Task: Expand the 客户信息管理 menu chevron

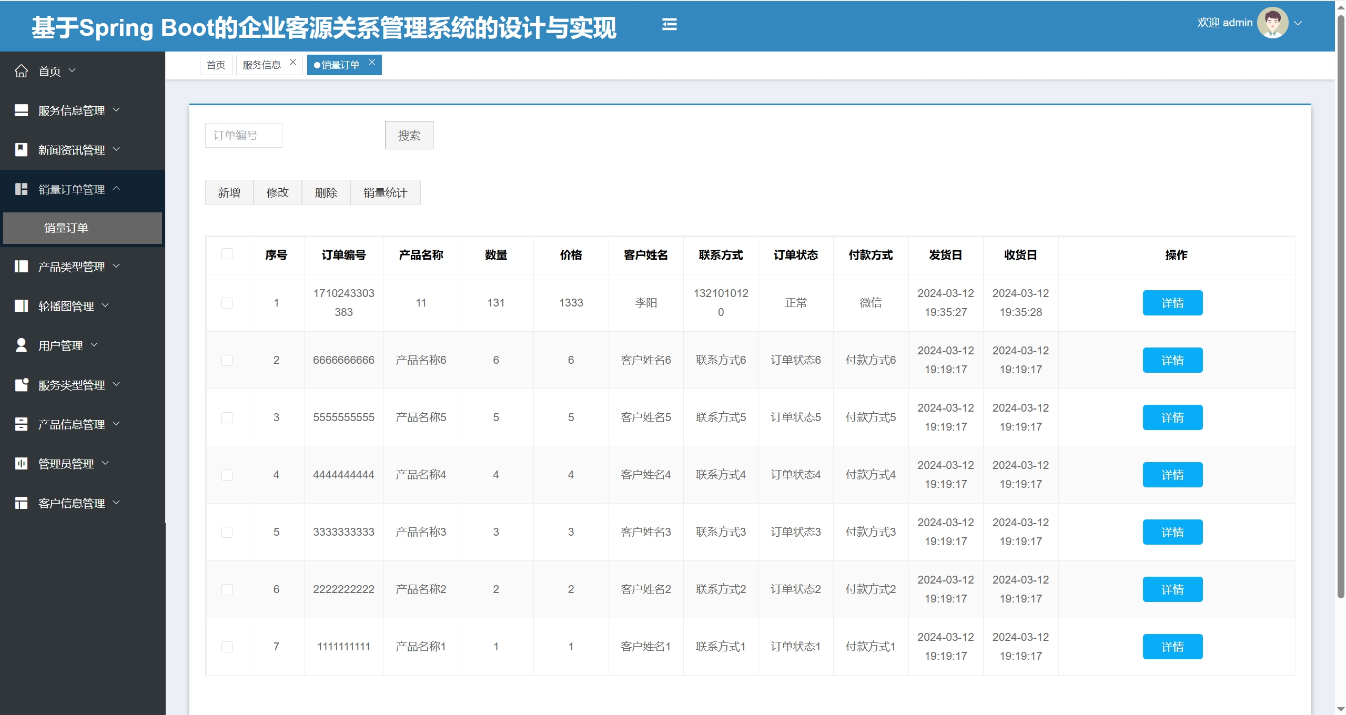Action: 117,503
